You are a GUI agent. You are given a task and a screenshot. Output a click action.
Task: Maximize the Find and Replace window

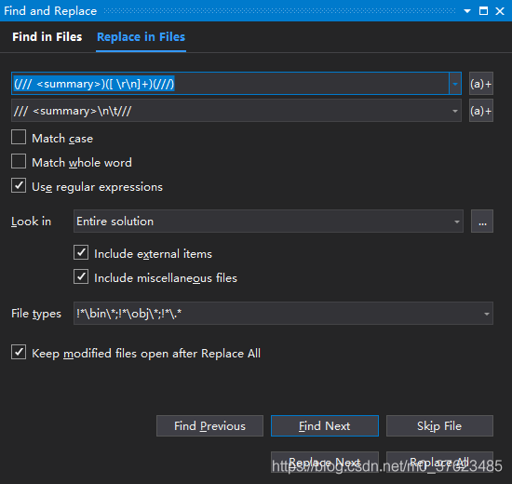tap(483, 11)
